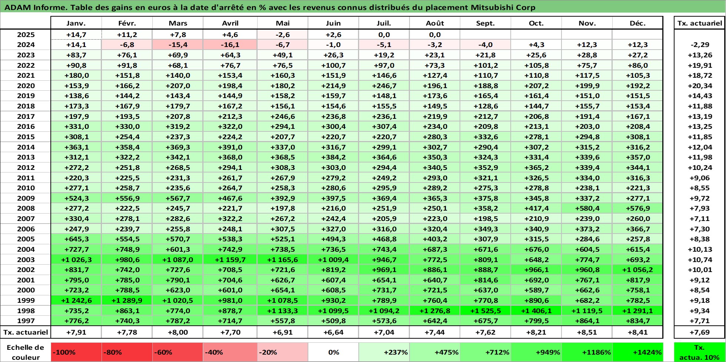Click the -2,29 actuarial rate for 2024
The image size is (726, 362).
click(700, 45)
